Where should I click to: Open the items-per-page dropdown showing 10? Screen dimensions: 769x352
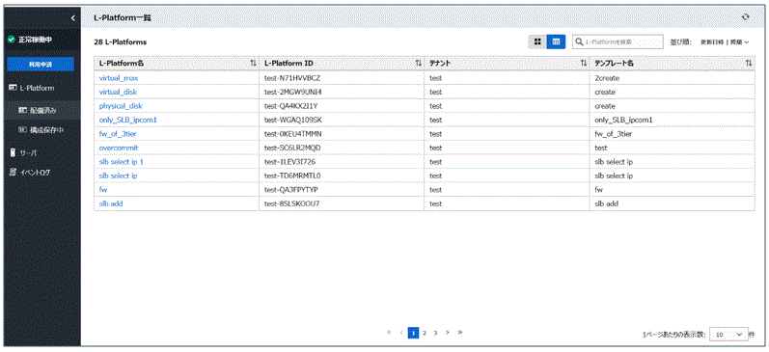[x=728, y=335]
